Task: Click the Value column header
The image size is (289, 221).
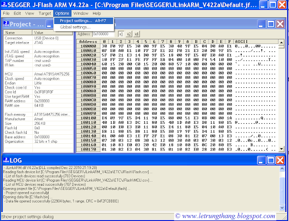Action: tap(53, 33)
